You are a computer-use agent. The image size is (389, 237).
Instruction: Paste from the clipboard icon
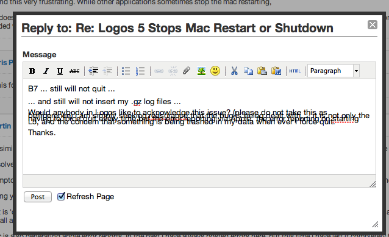point(262,71)
